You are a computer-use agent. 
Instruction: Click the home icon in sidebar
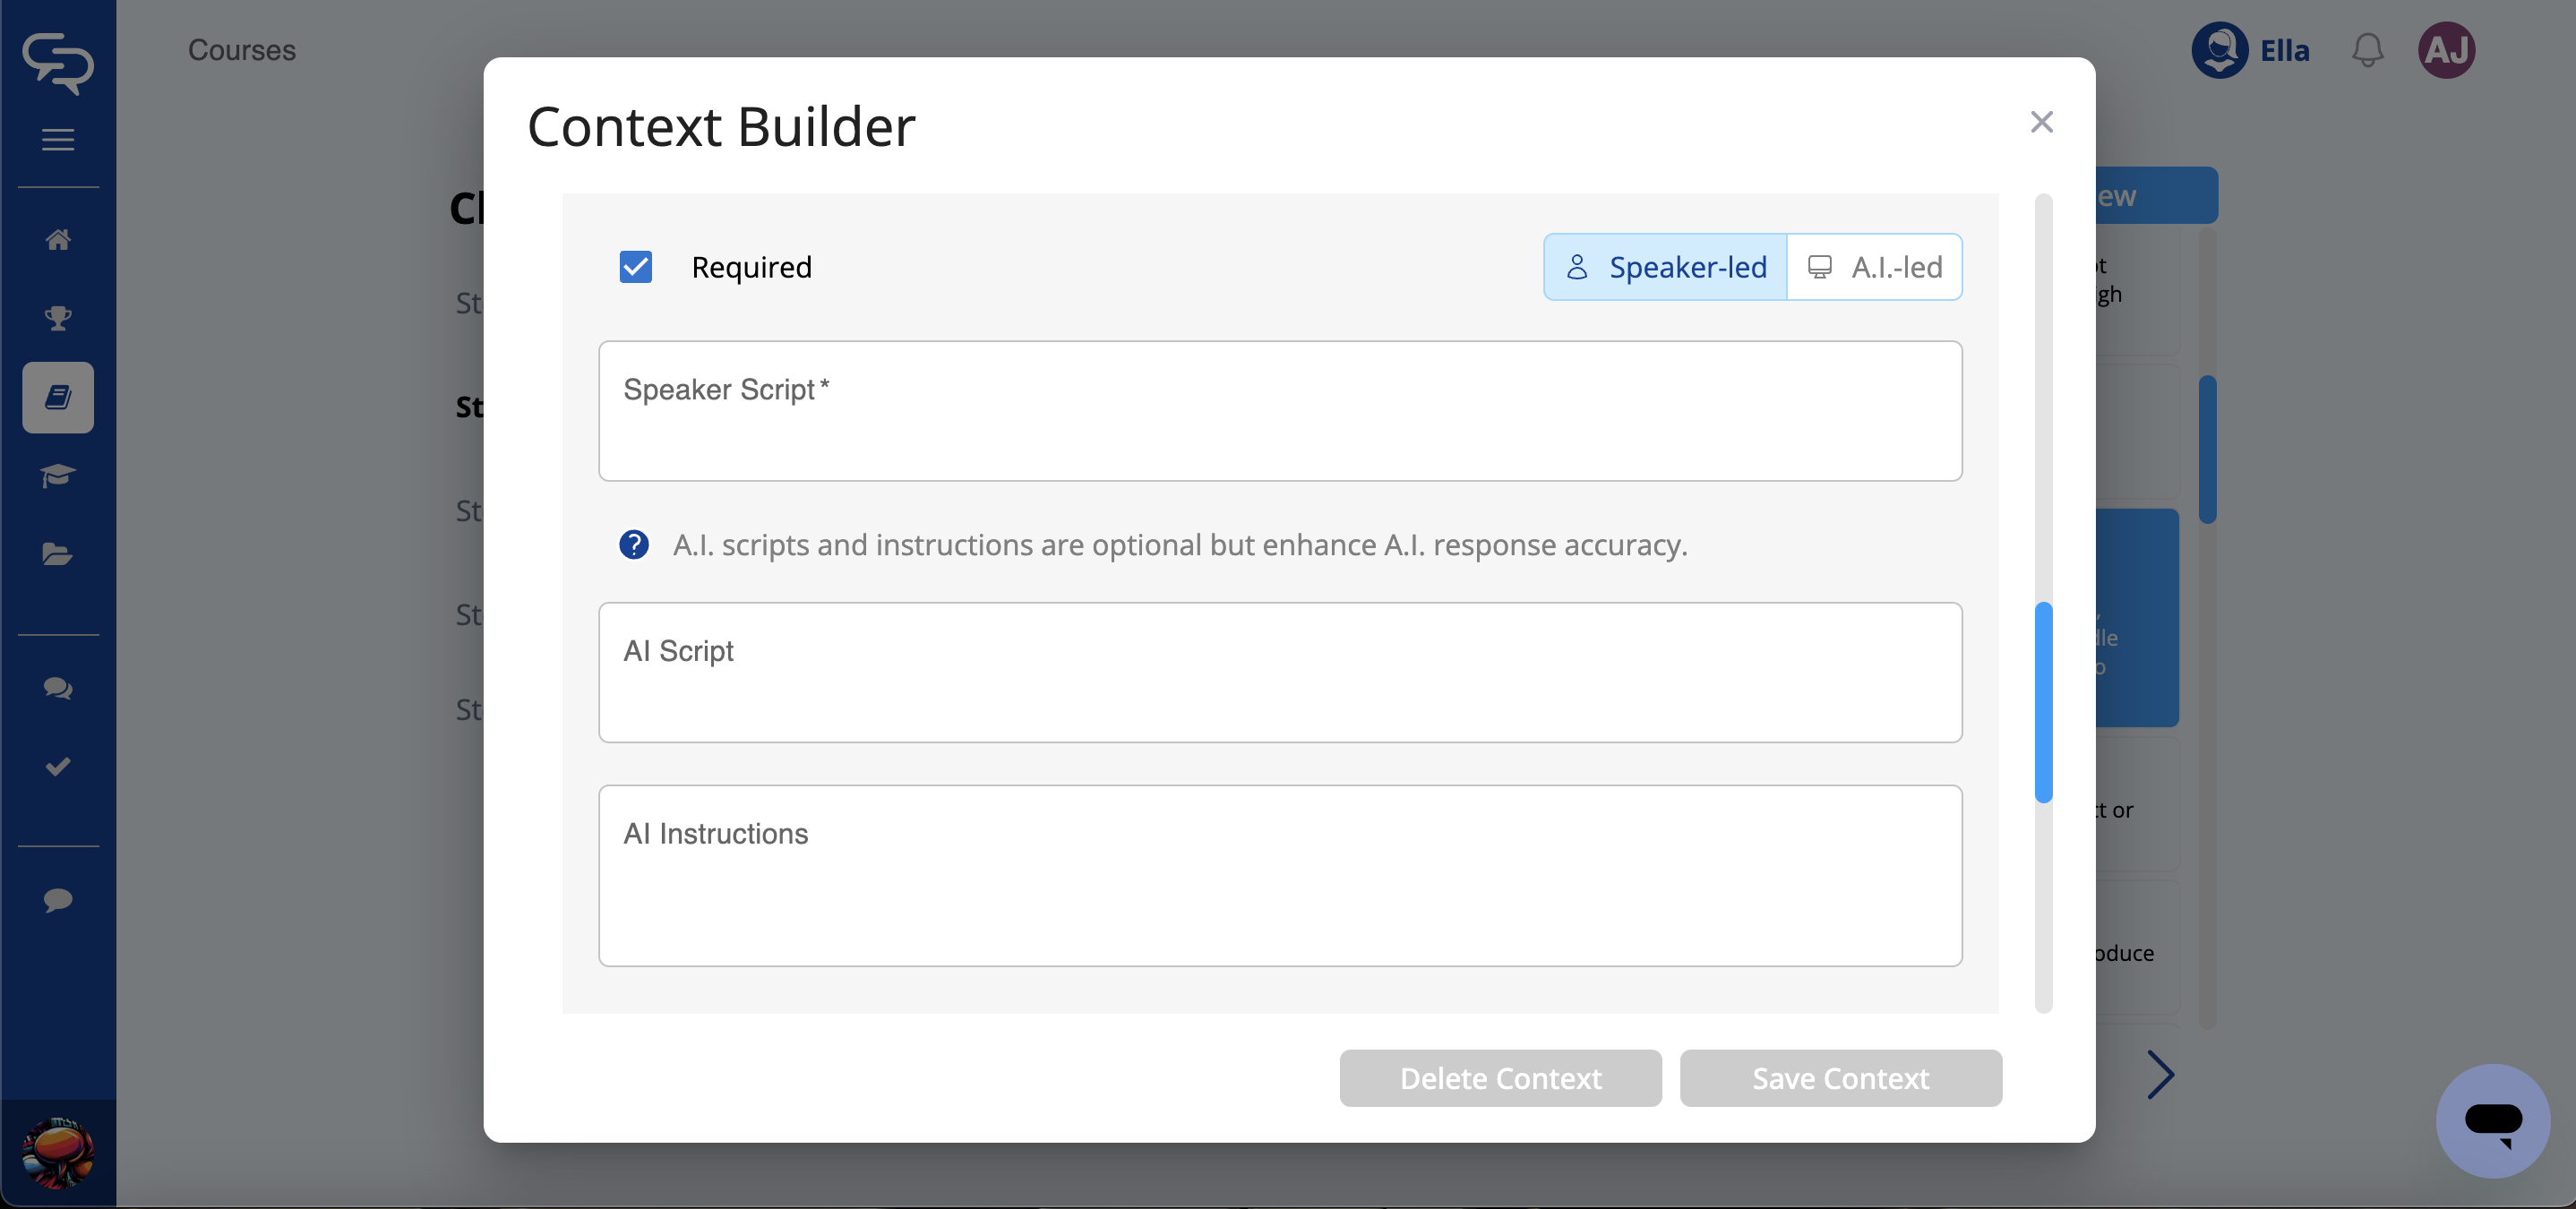[x=58, y=240]
